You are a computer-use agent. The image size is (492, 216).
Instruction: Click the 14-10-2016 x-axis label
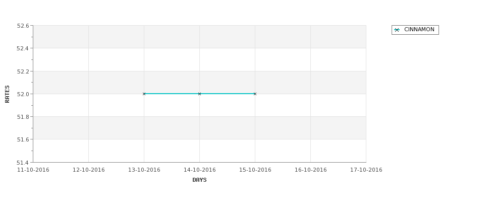pyautogui.click(x=199, y=170)
